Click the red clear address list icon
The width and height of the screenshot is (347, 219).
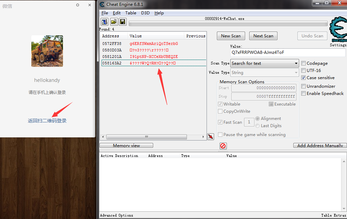223,146
